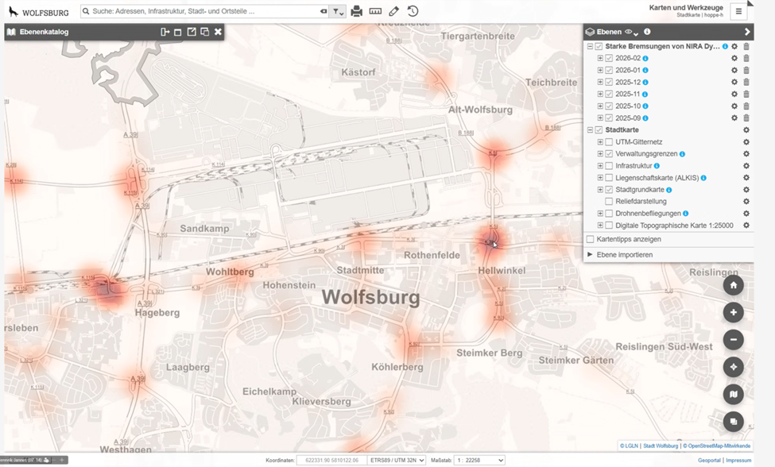Collapse the Stadtkarte group
The height and width of the screenshot is (467, 775).
590,129
